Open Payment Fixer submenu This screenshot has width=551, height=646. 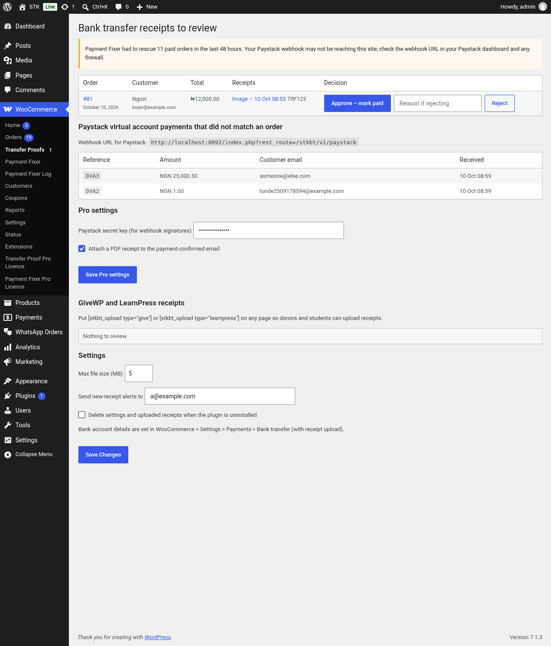pos(23,162)
